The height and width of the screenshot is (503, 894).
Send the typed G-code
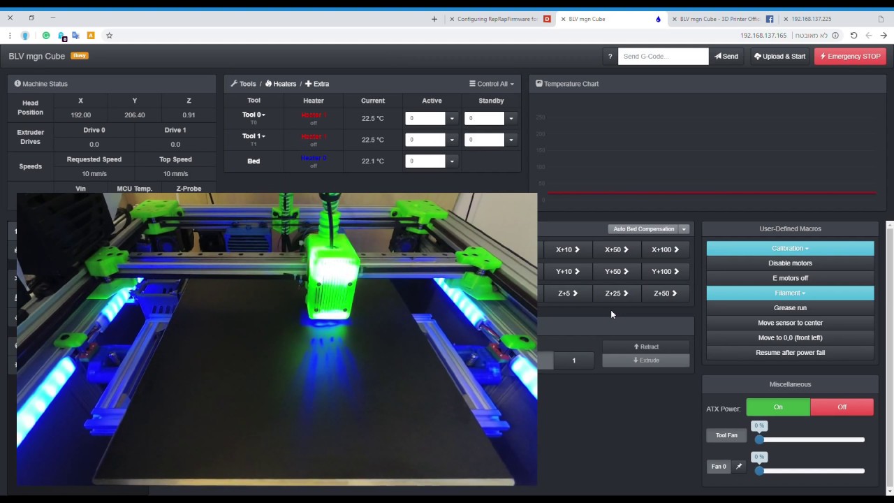[x=726, y=56]
